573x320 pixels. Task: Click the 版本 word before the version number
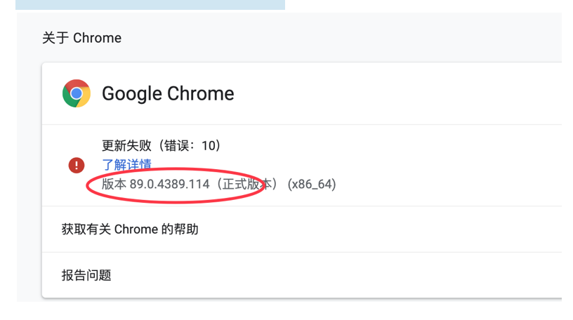click(x=114, y=184)
